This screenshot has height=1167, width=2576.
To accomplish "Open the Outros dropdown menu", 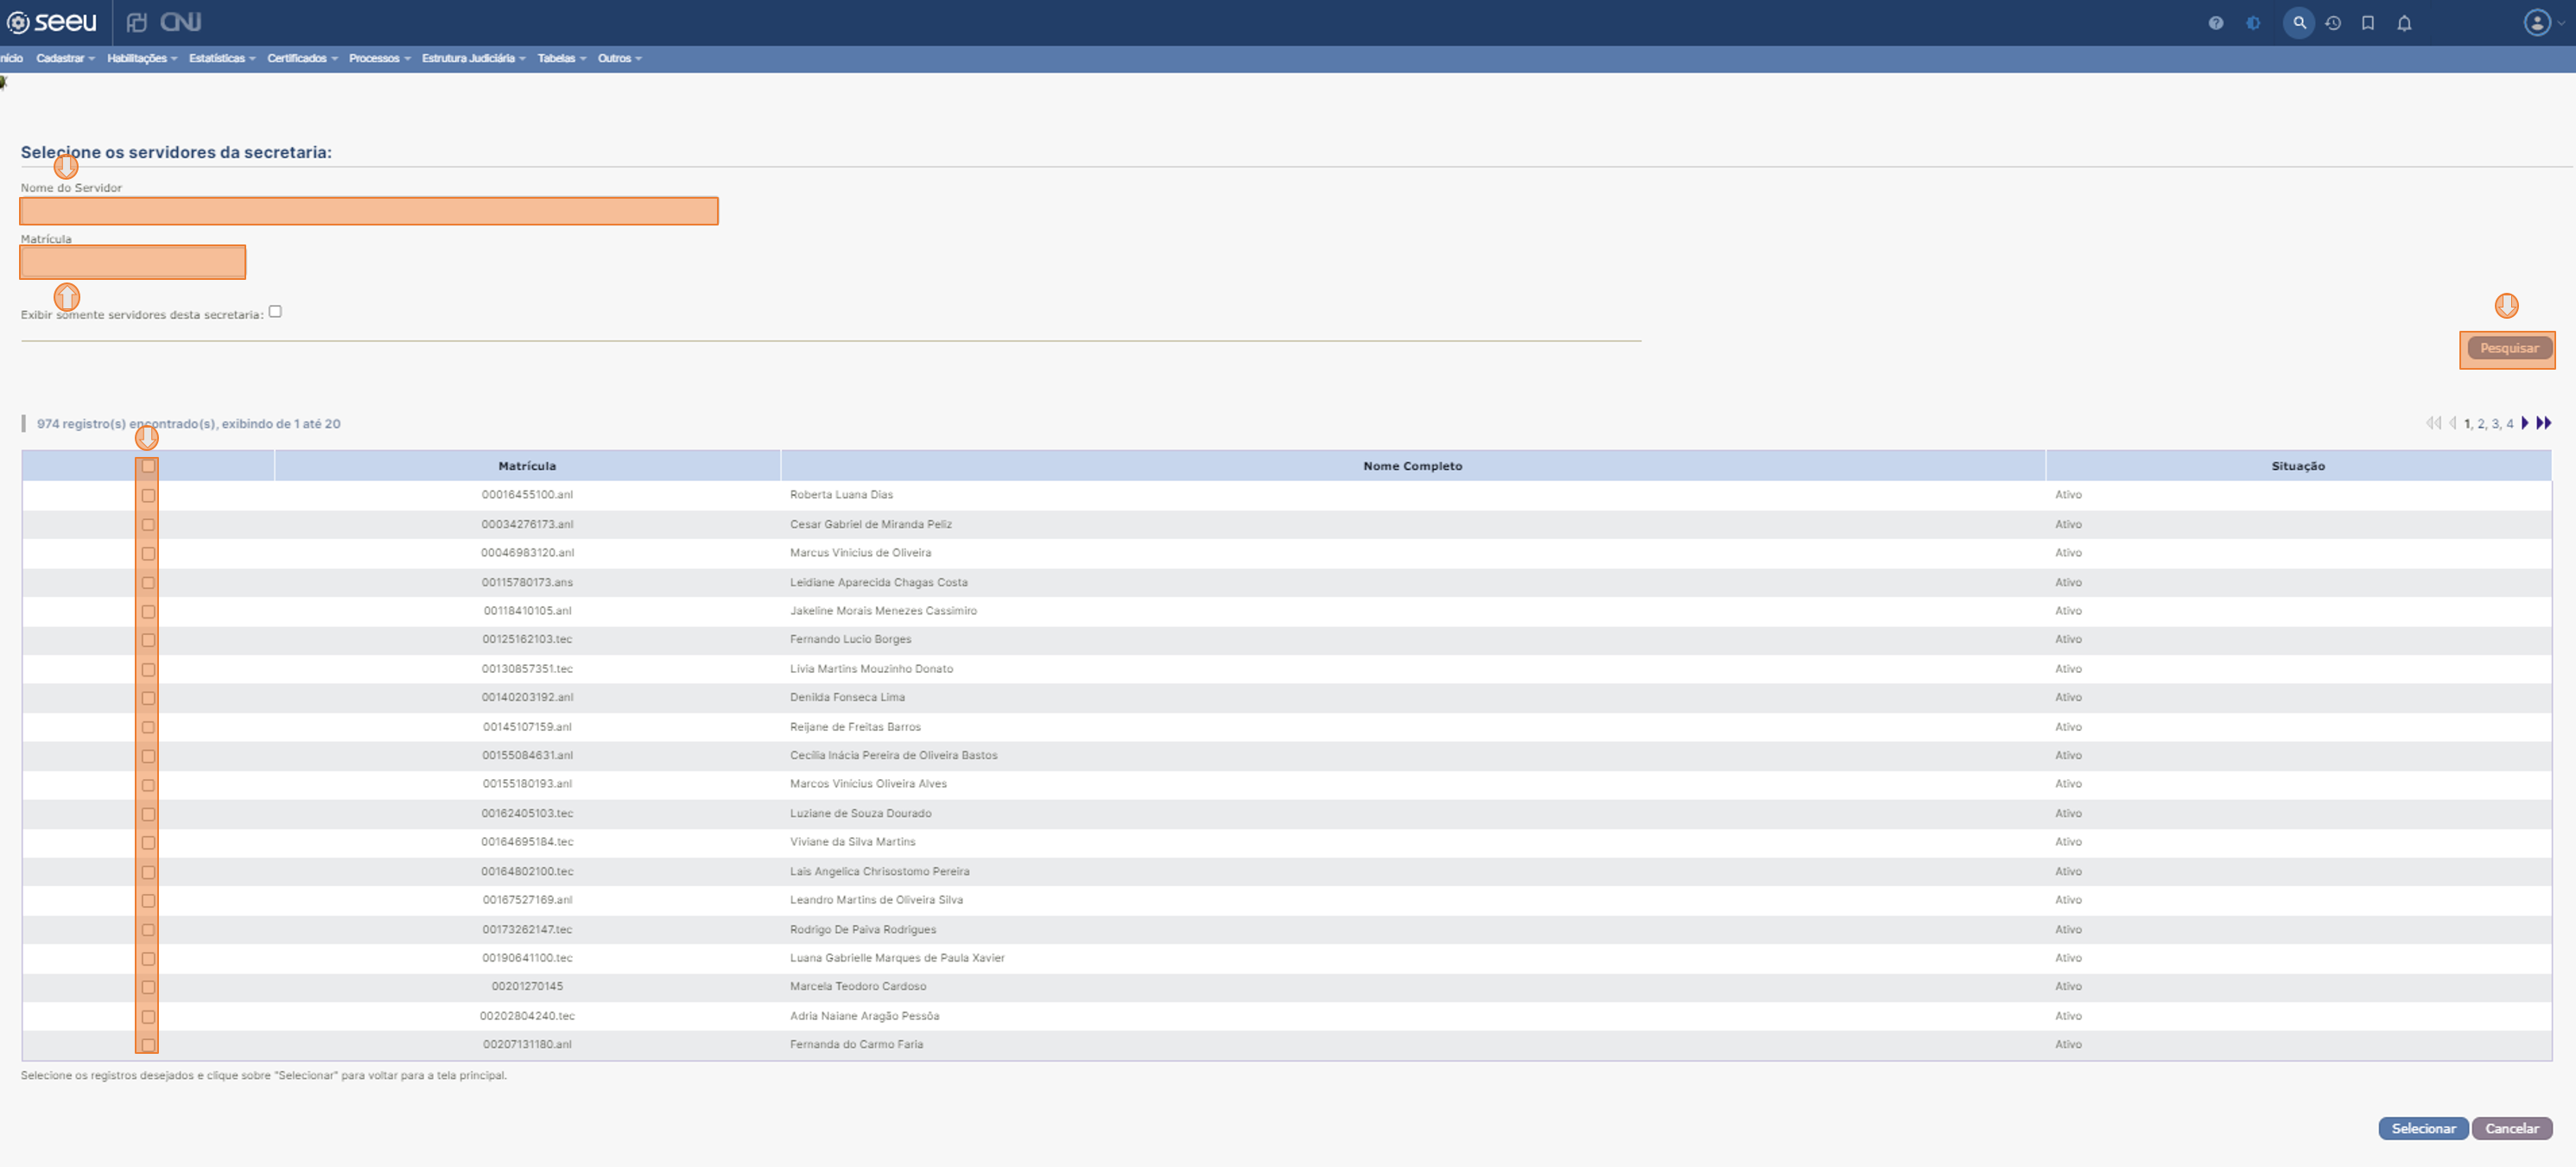I will [x=619, y=58].
